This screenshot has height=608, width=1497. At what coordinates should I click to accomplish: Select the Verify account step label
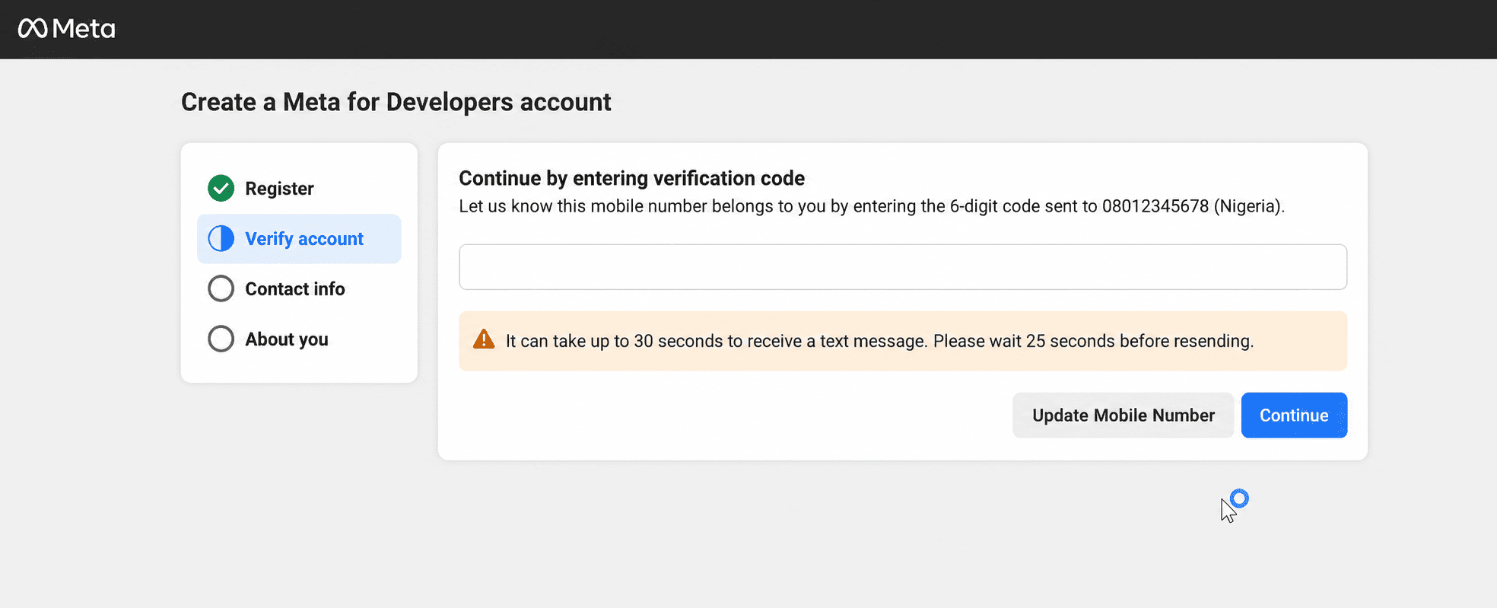304,239
